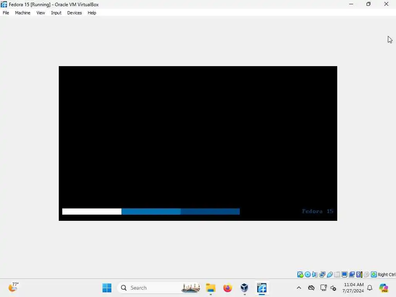
Task: Open the Help menu
Action: pos(92,13)
